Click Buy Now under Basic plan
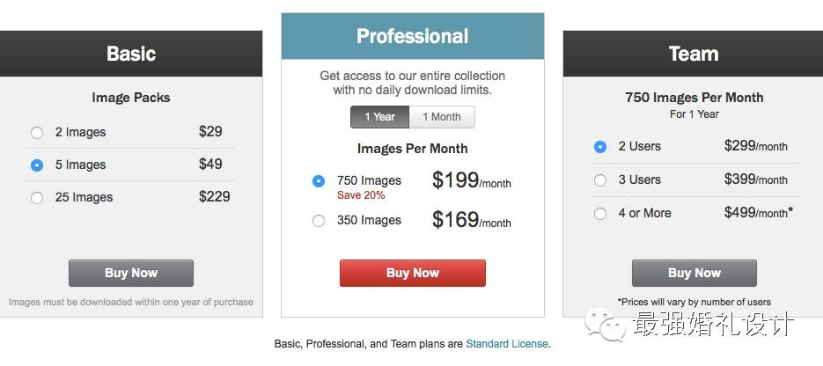 (x=131, y=273)
